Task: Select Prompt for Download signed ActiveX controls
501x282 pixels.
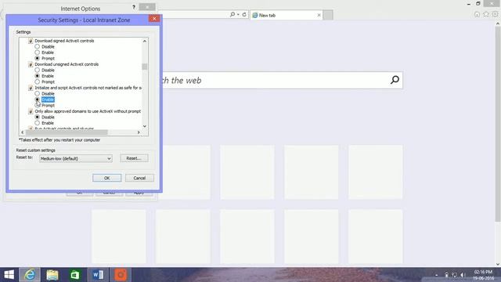Action: [x=38, y=58]
